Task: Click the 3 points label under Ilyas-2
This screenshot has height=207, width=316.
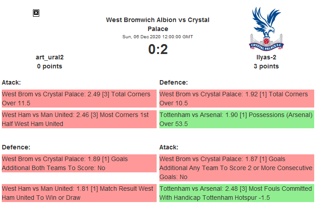Action: [x=266, y=66]
